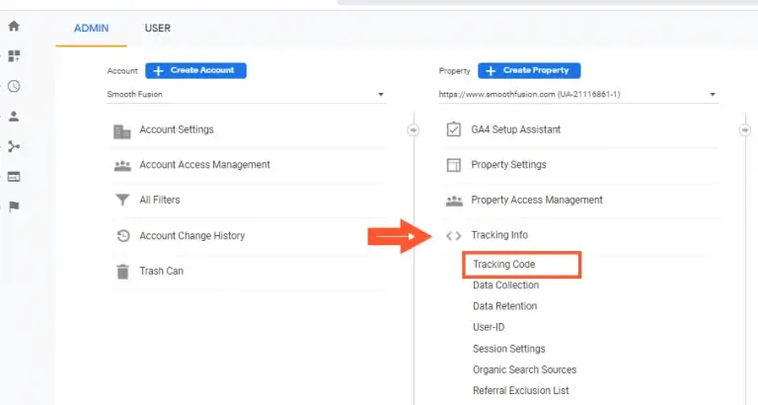Open the Conversions flag icon in sidebar
The width and height of the screenshot is (758, 405).
pos(14,206)
